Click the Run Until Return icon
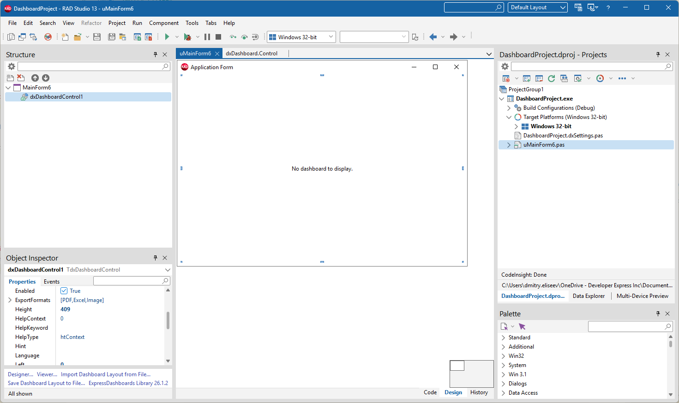The height and width of the screenshot is (403, 679). click(x=255, y=37)
